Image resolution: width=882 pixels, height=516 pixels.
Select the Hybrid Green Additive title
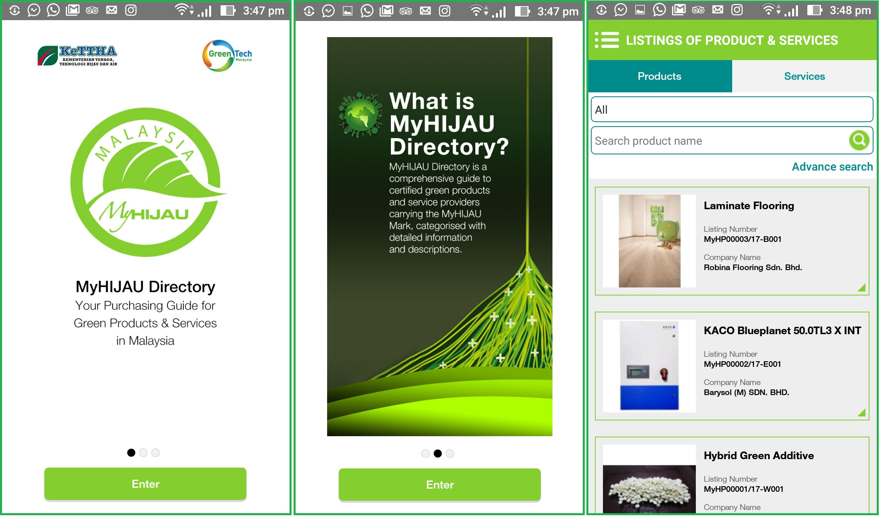click(x=759, y=456)
